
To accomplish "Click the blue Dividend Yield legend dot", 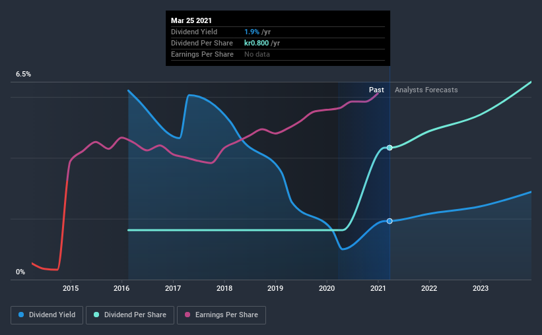I will click(21, 315).
